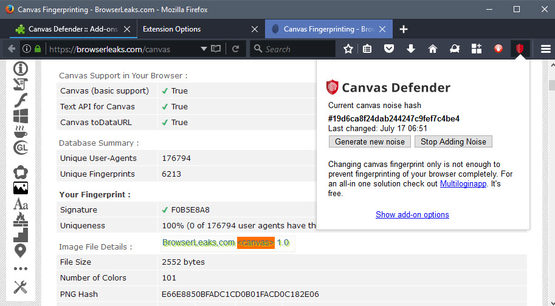Open sidebar firewall flame icon
Screen dimensions: 555x306
click(21, 219)
